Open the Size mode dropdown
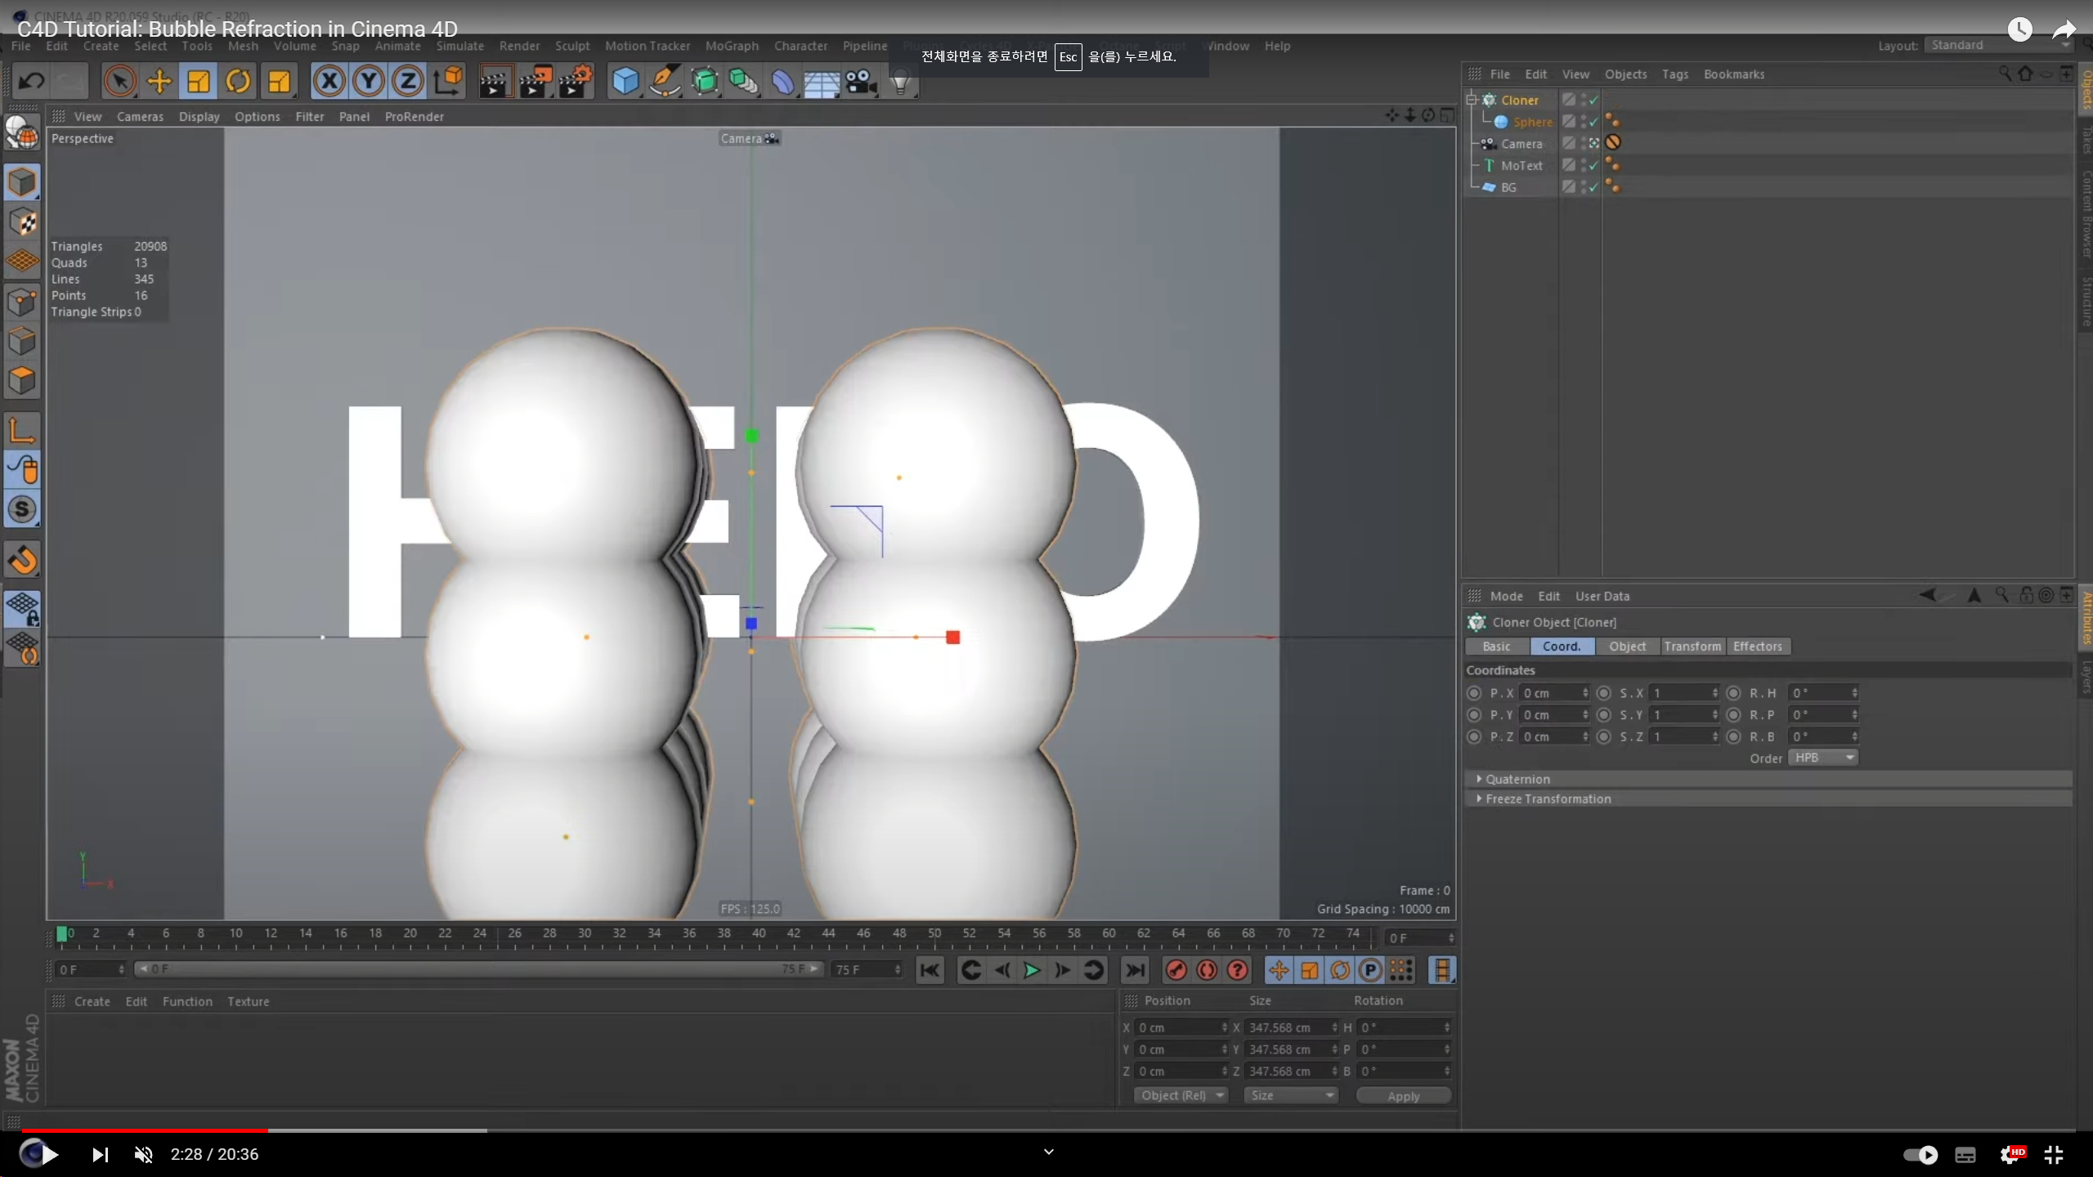The image size is (2093, 1177). click(x=1291, y=1095)
